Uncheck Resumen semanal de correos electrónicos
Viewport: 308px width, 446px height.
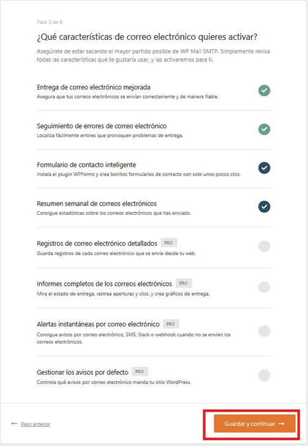coord(264,207)
